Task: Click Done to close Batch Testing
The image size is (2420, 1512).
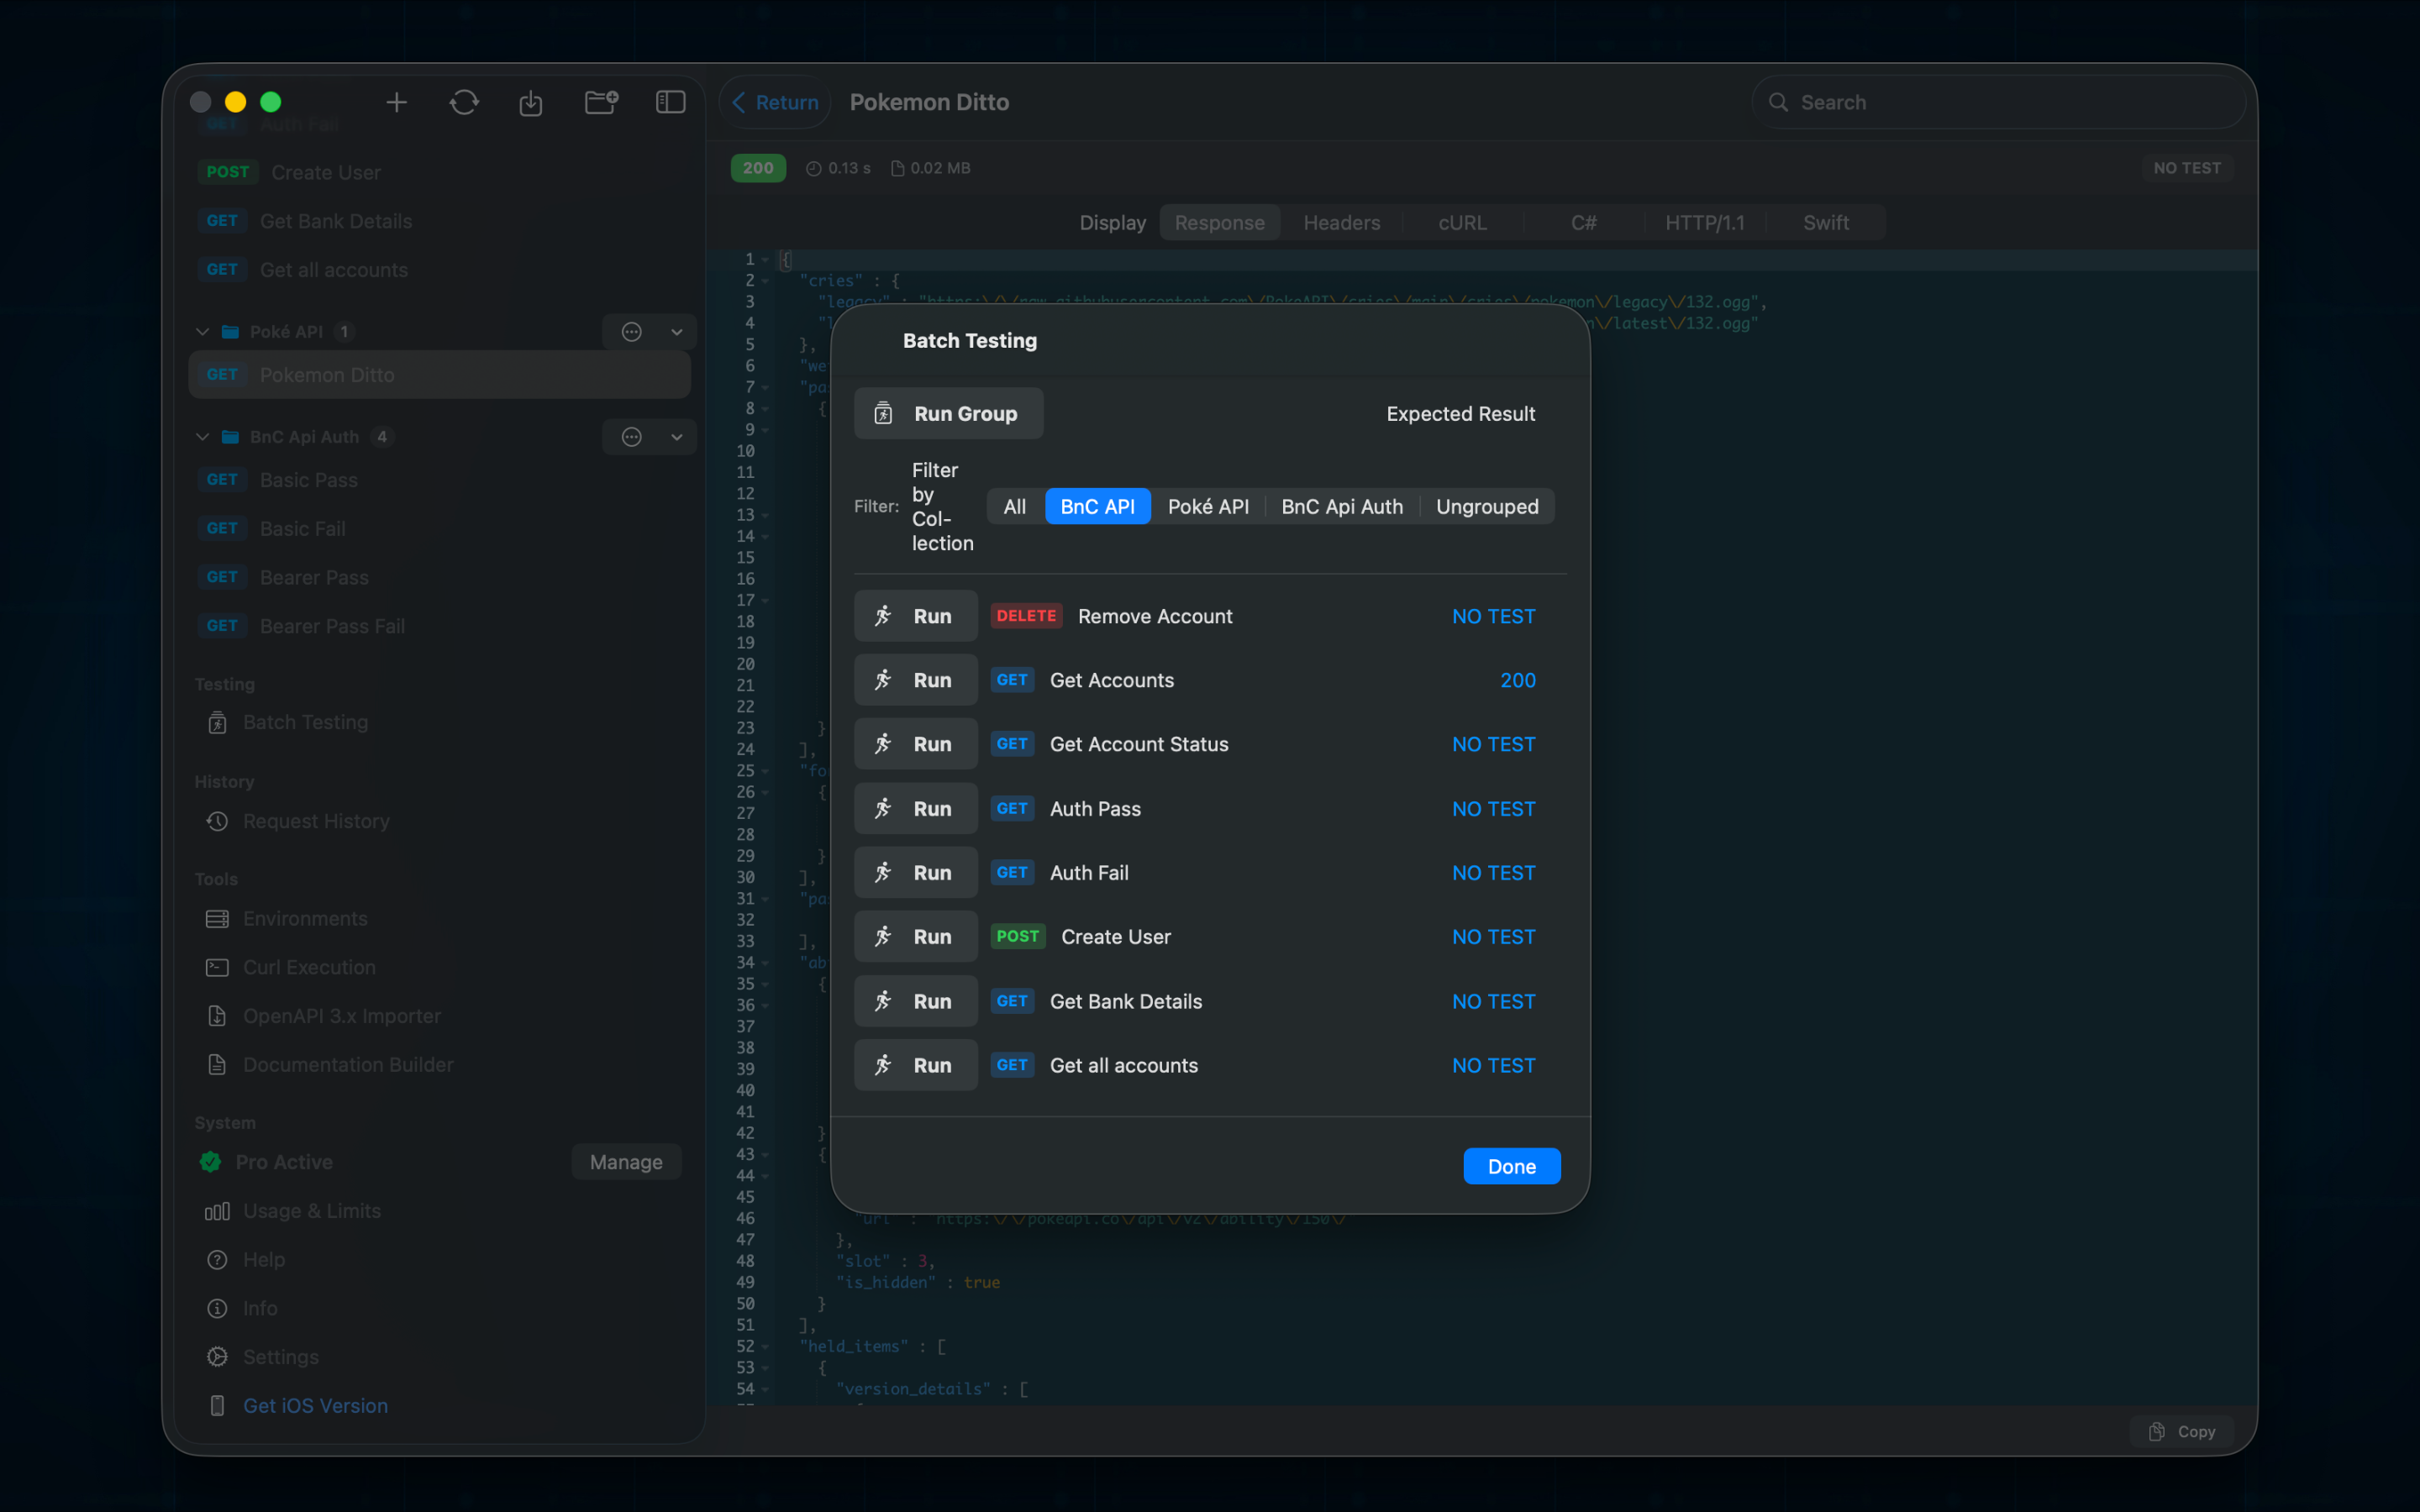Action: (1511, 1166)
